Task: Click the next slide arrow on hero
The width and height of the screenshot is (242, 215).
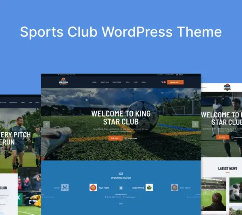Action: pos(195,124)
